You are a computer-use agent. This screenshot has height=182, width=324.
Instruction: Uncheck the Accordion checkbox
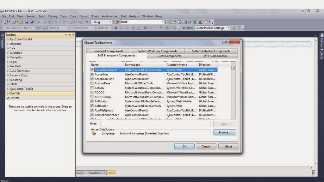92,75
